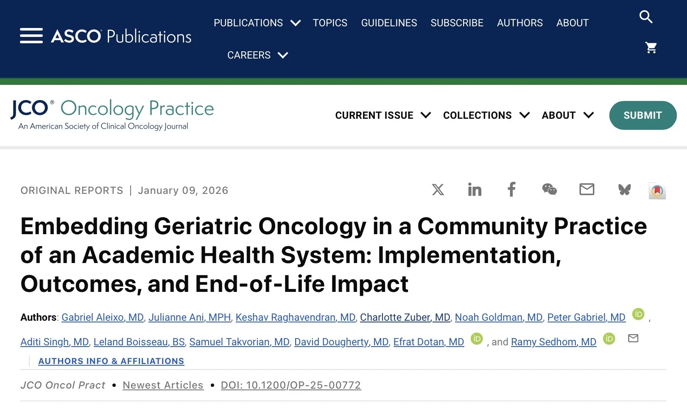Share article via WeChat icon

(549, 190)
